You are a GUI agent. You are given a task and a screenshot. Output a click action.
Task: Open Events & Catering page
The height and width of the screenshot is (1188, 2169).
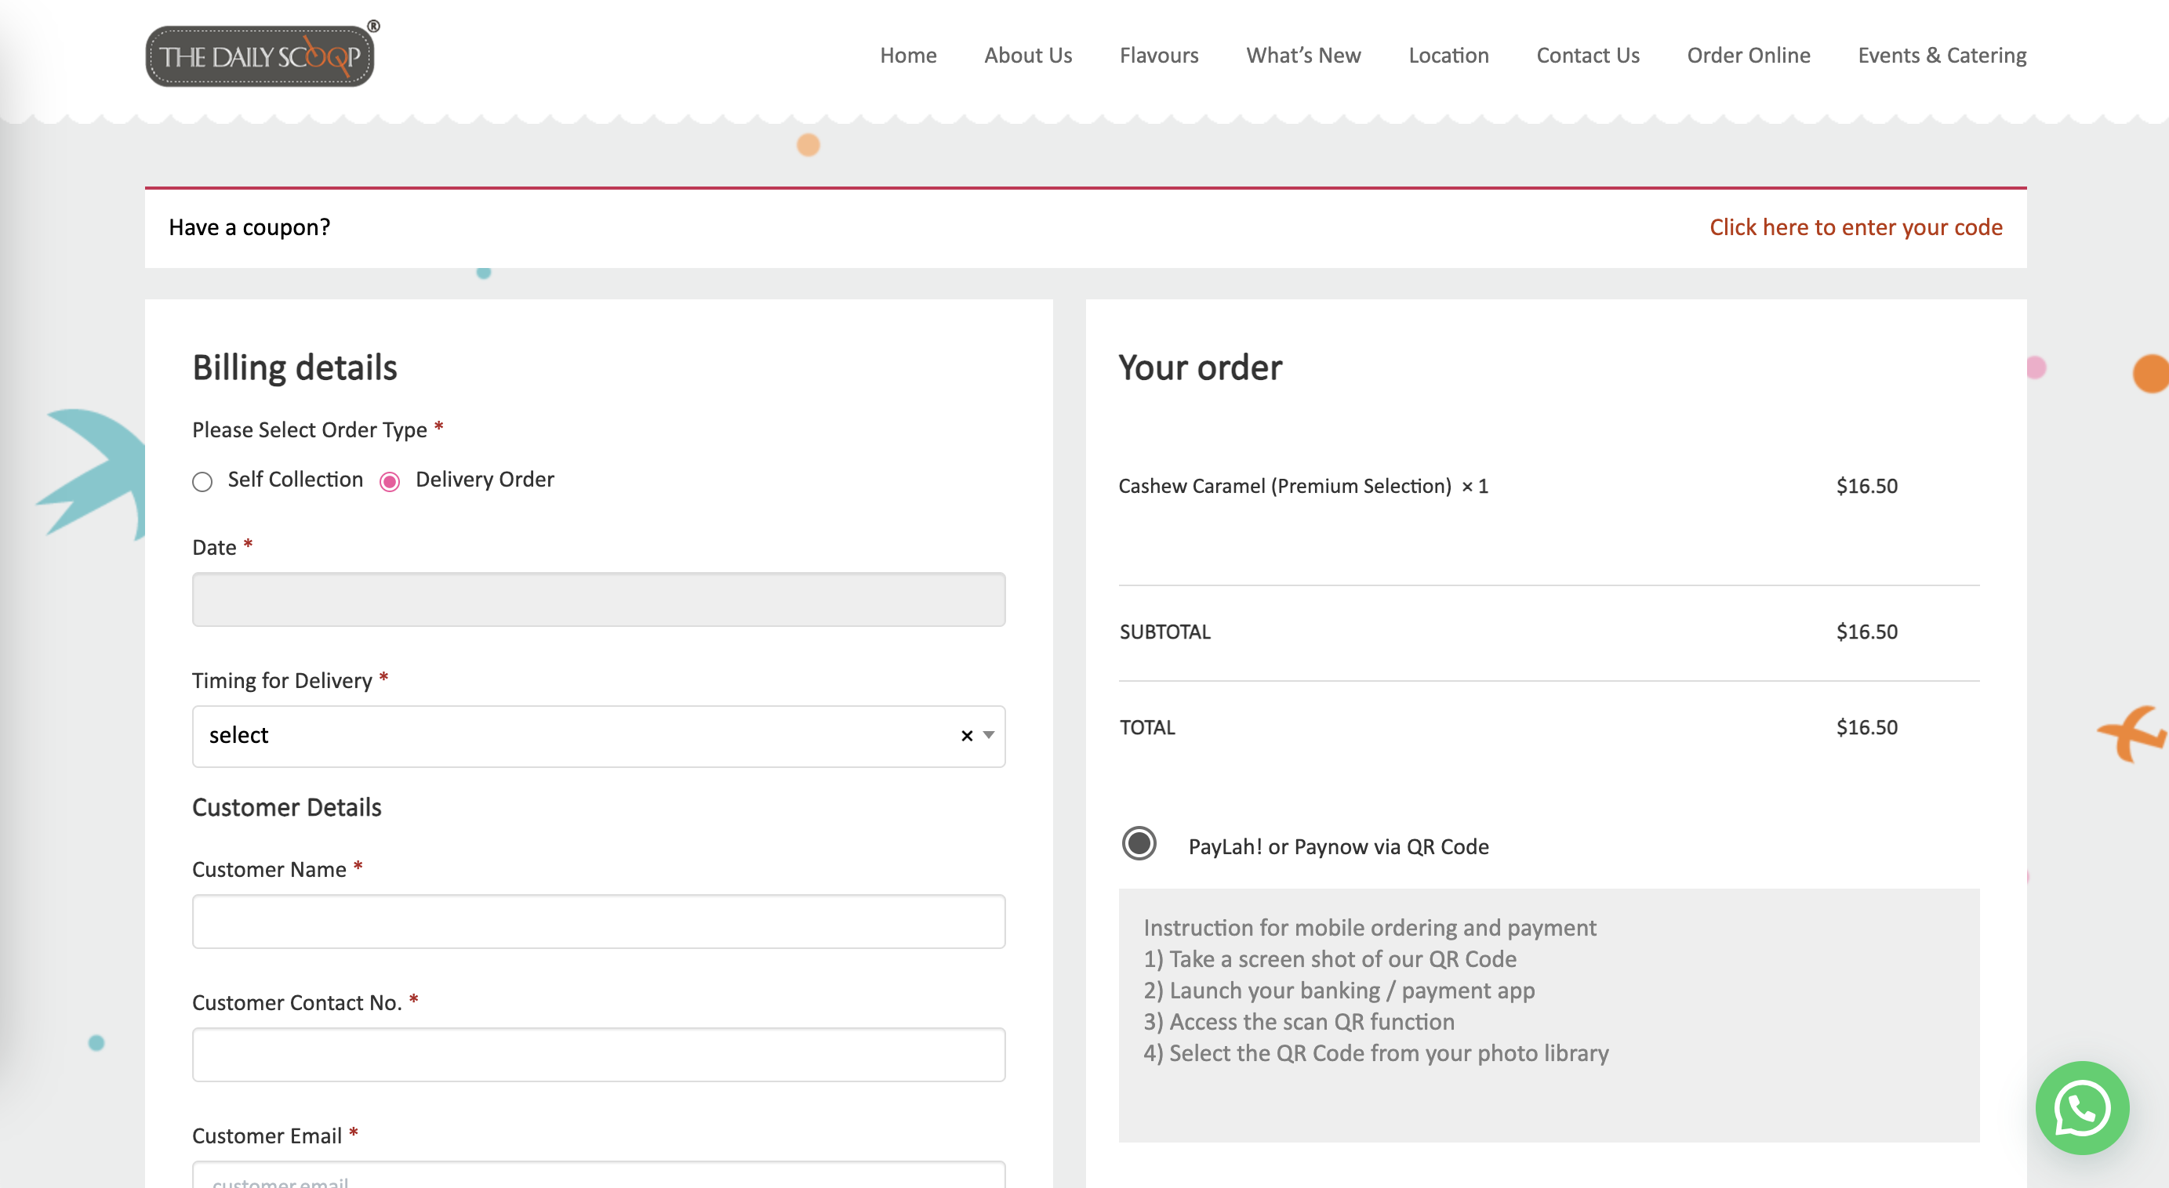(x=1942, y=56)
